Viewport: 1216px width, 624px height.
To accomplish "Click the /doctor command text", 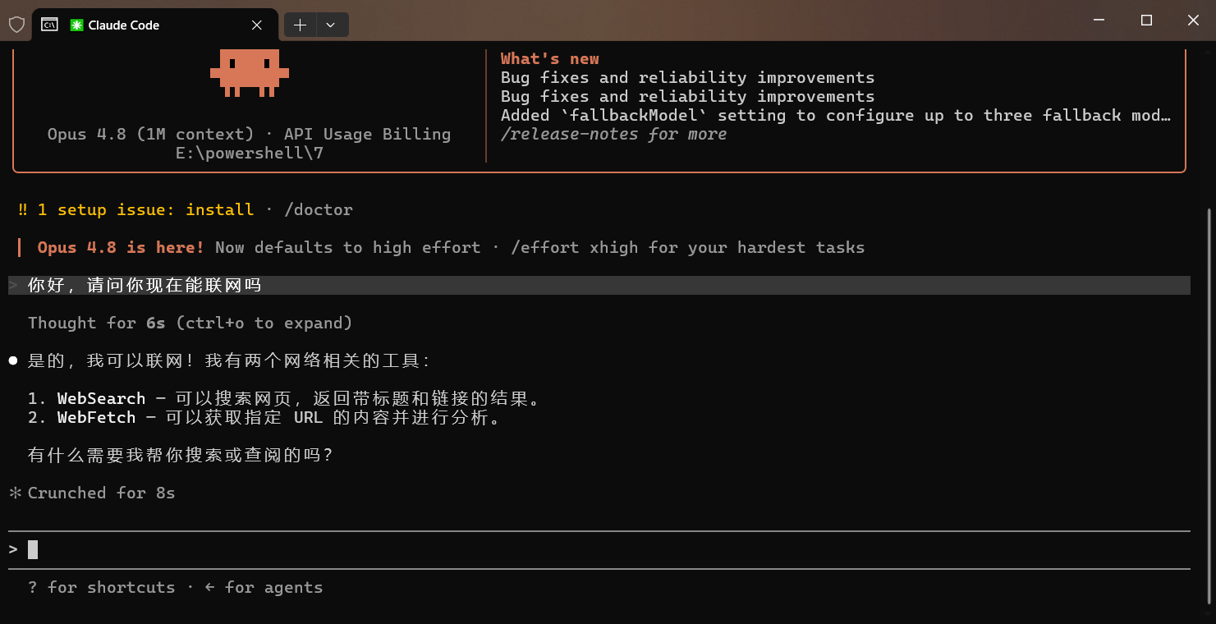I will click(x=319, y=209).
